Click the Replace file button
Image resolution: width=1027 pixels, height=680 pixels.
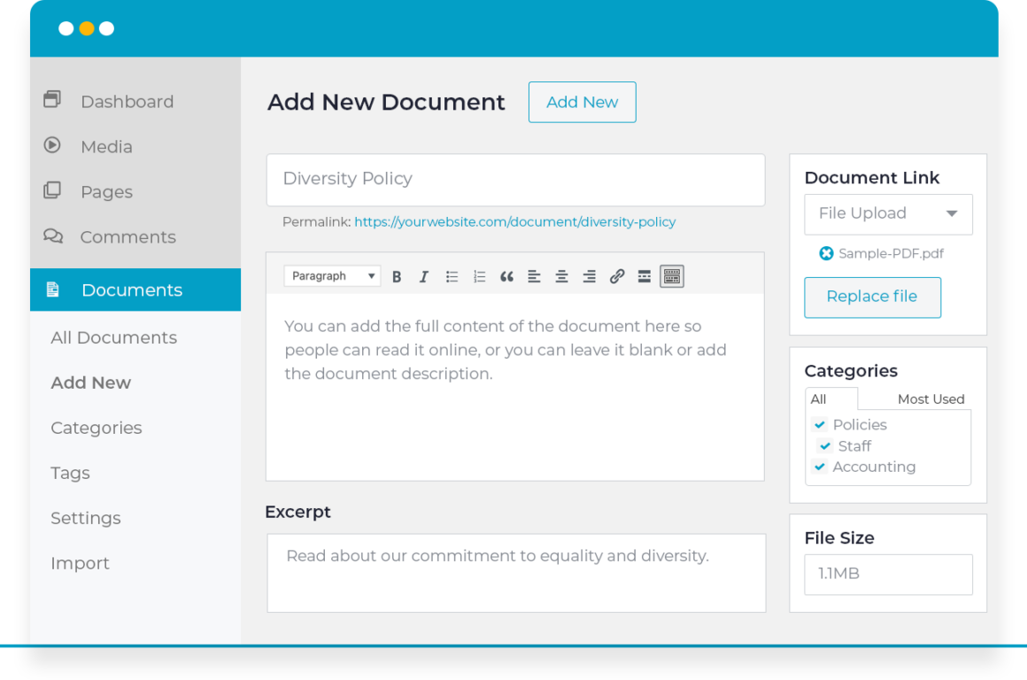click(872, 297)
